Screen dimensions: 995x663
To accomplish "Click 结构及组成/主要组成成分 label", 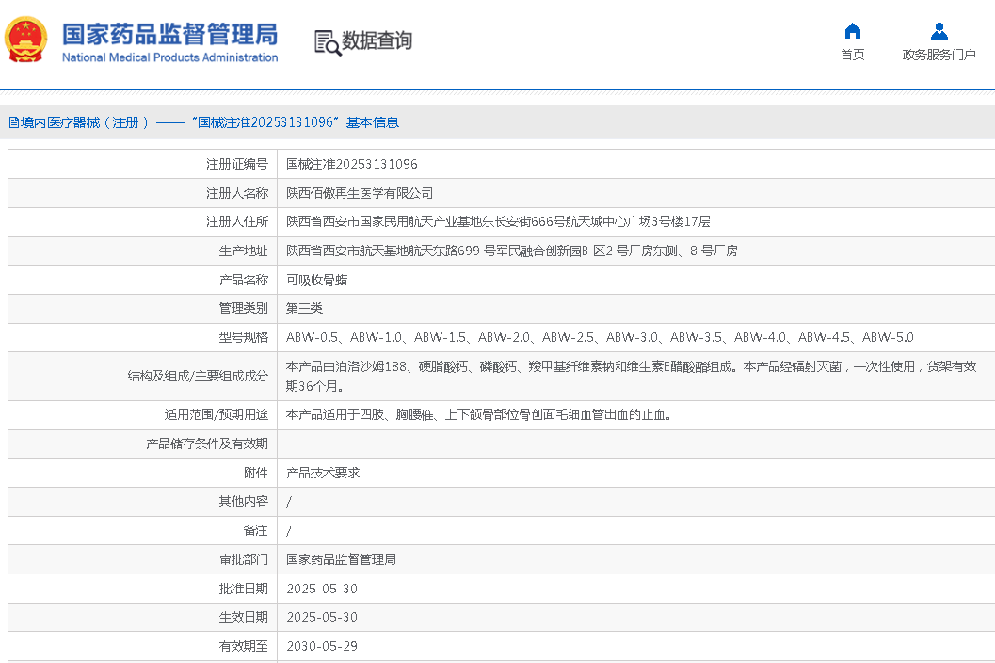I will [198, 376].
